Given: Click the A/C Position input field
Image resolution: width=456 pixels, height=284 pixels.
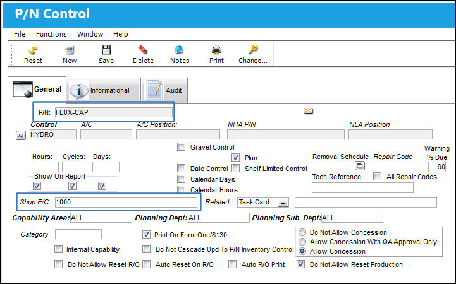Looking at the screenshot, I should click(178, 134).
